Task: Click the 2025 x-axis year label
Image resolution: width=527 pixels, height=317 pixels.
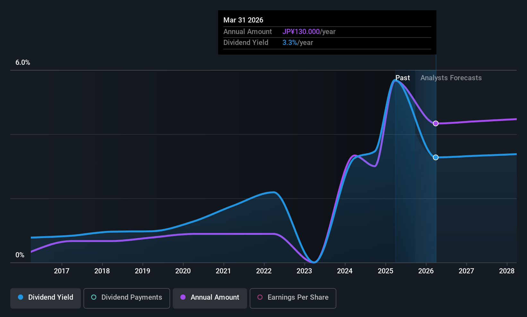Action: click(385, 271)
